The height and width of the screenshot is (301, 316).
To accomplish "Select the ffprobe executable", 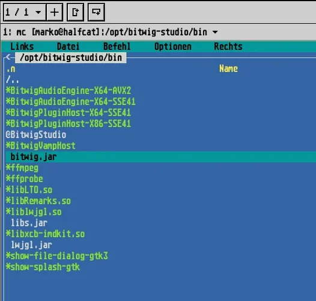I will [x=25, y=179].
